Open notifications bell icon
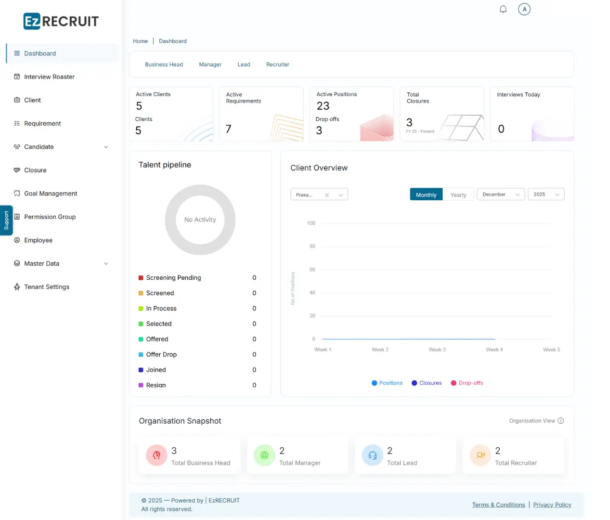This screenshot has height=520, width=610. [x=503, y=9]
